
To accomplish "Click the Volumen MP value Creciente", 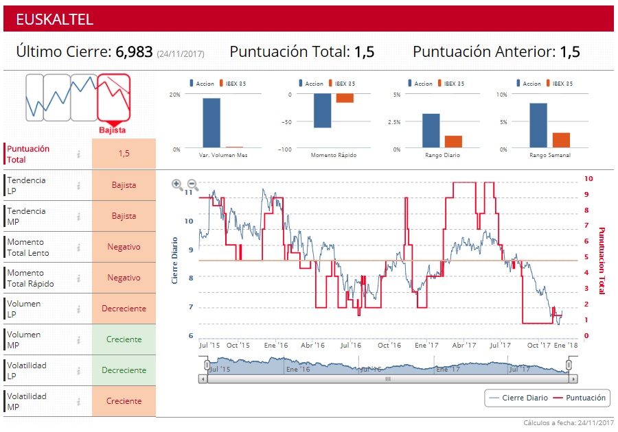I will click(124, 339).
